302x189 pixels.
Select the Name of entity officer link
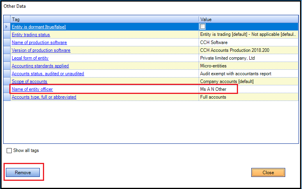[x=32, y=89]
